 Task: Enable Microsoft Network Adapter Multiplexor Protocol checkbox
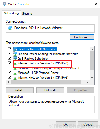pyautogui.click(x=9, y=68)
